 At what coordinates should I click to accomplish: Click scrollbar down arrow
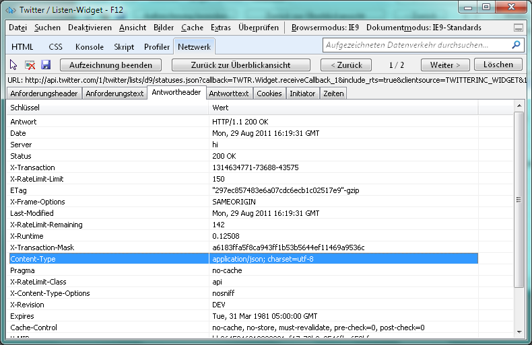coord(519,332)
